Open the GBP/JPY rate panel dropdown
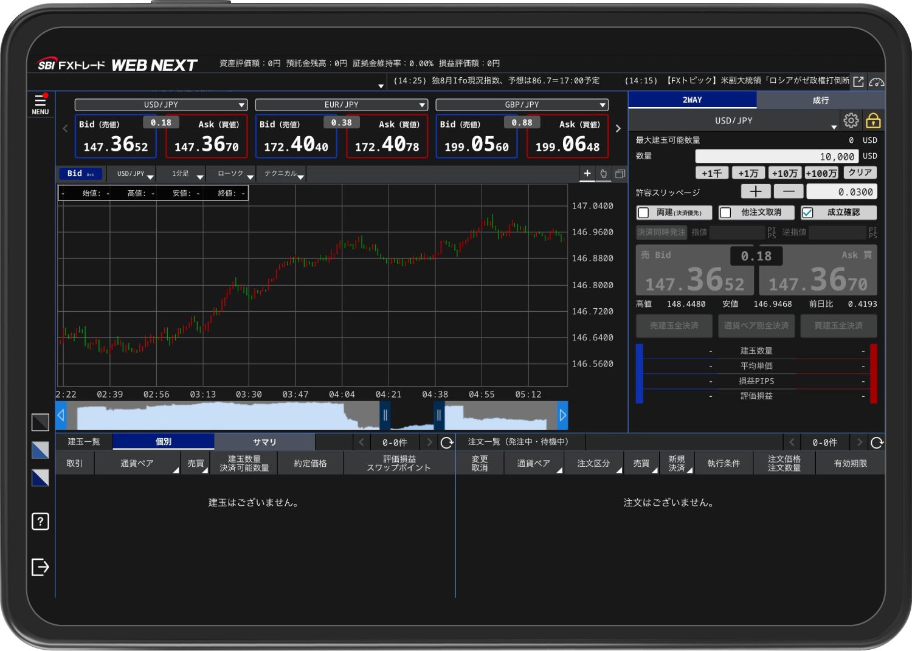Viewport: 912px width, 651px height. (522, 105)
